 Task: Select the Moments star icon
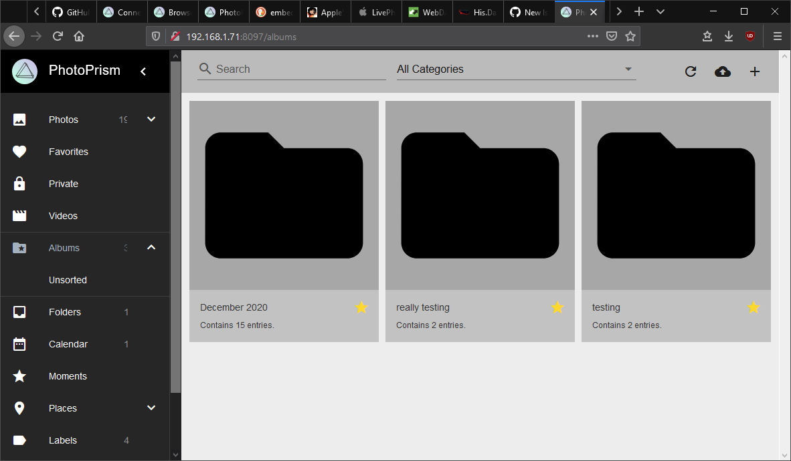tap(20, 376)
